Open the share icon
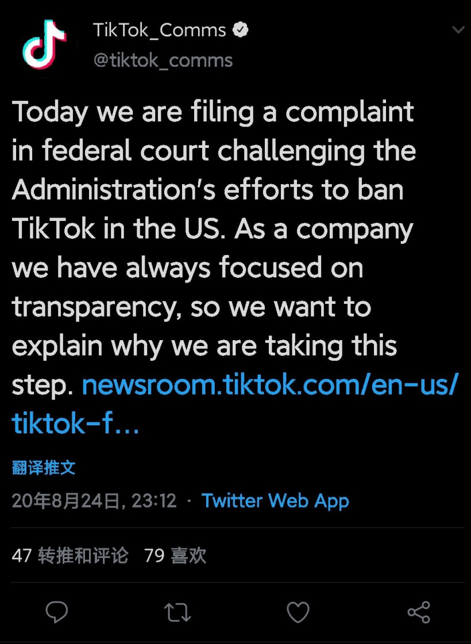The image size is (471, 644). tap(419, 612)
